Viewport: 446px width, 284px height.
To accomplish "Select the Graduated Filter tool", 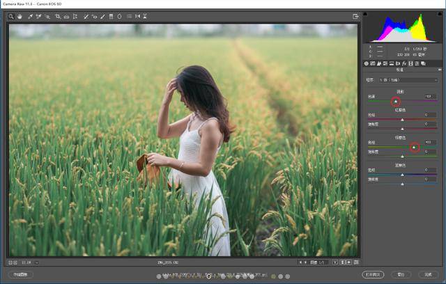I will click(111, 16).
